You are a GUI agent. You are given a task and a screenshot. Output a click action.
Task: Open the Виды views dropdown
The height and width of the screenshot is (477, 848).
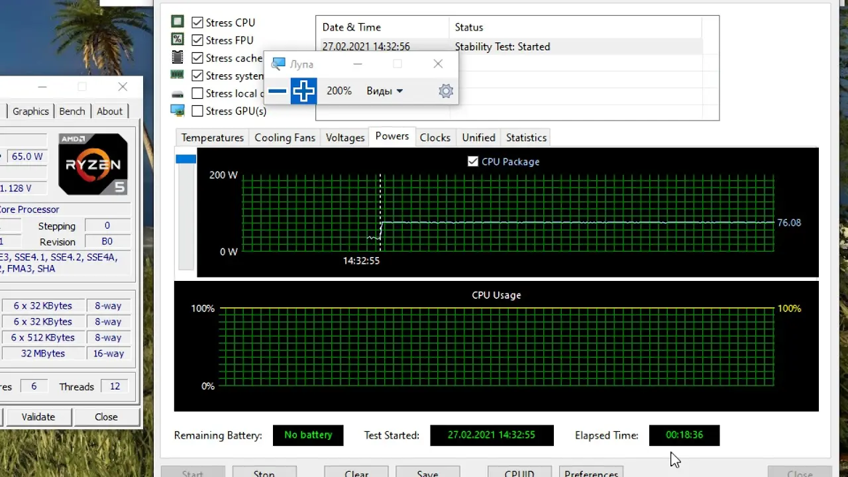tap(384, 91)
